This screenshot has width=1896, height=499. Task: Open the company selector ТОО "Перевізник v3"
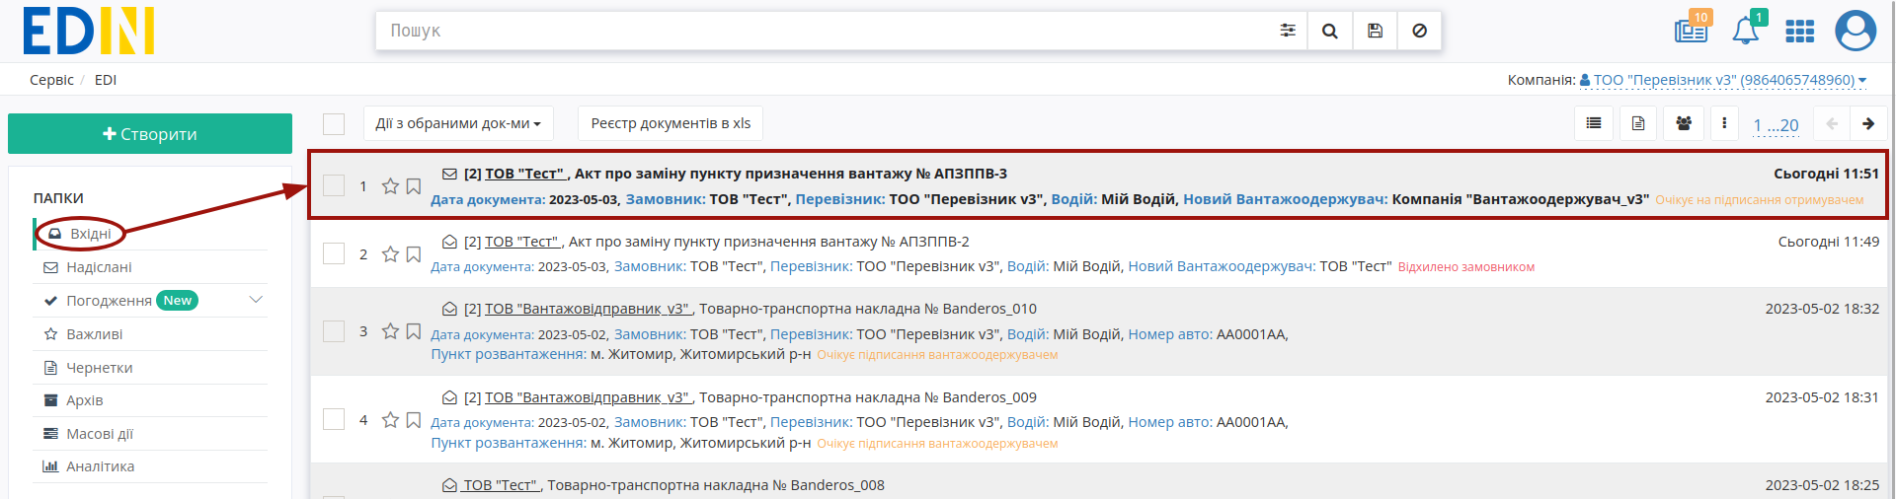pos(1723,80)
